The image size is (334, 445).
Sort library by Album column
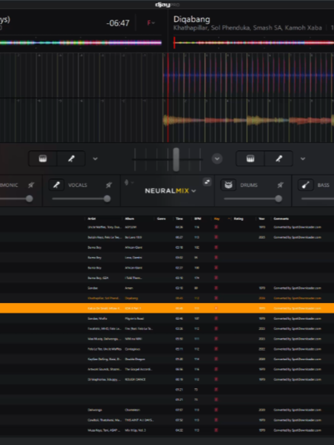point(129,219)
